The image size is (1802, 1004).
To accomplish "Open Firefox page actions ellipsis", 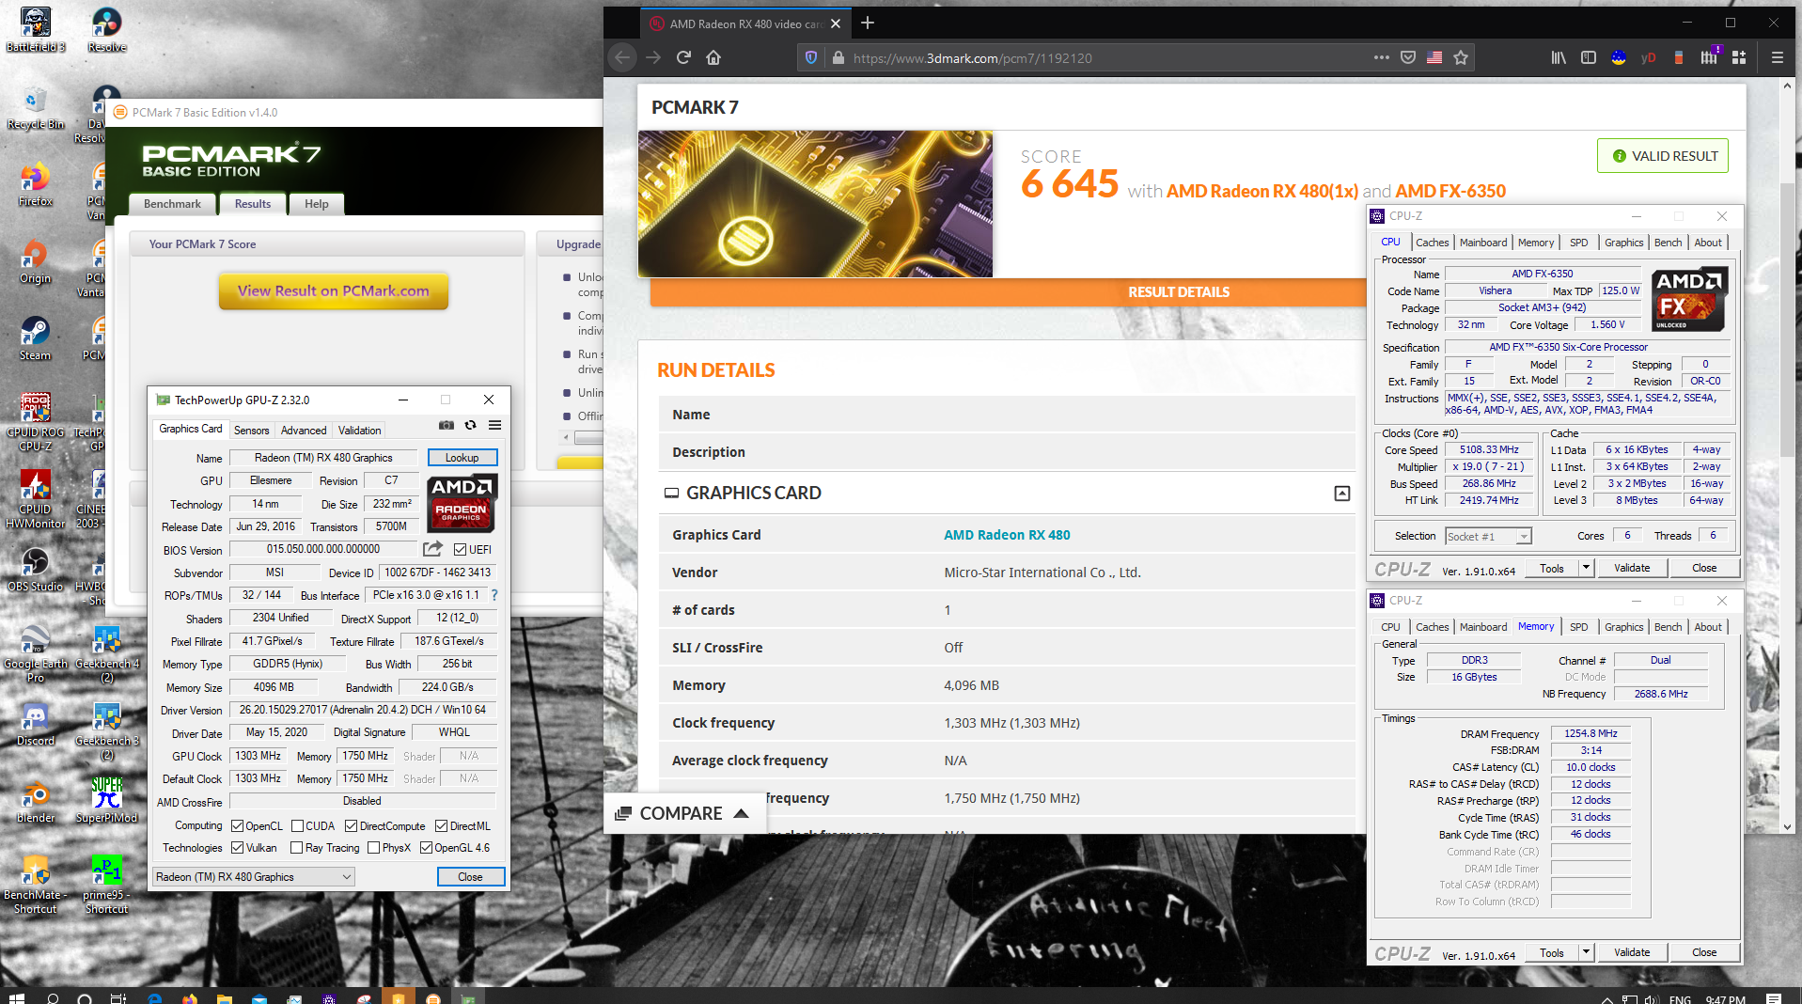I will [x=1381, y=57].
